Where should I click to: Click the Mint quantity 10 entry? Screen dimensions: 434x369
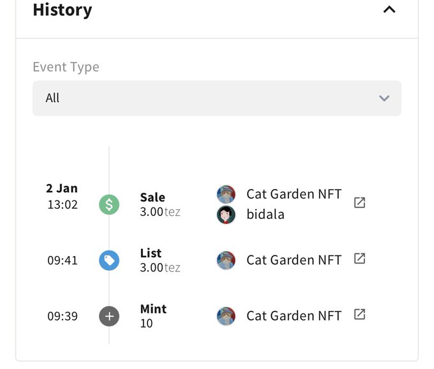pos(147,323)
